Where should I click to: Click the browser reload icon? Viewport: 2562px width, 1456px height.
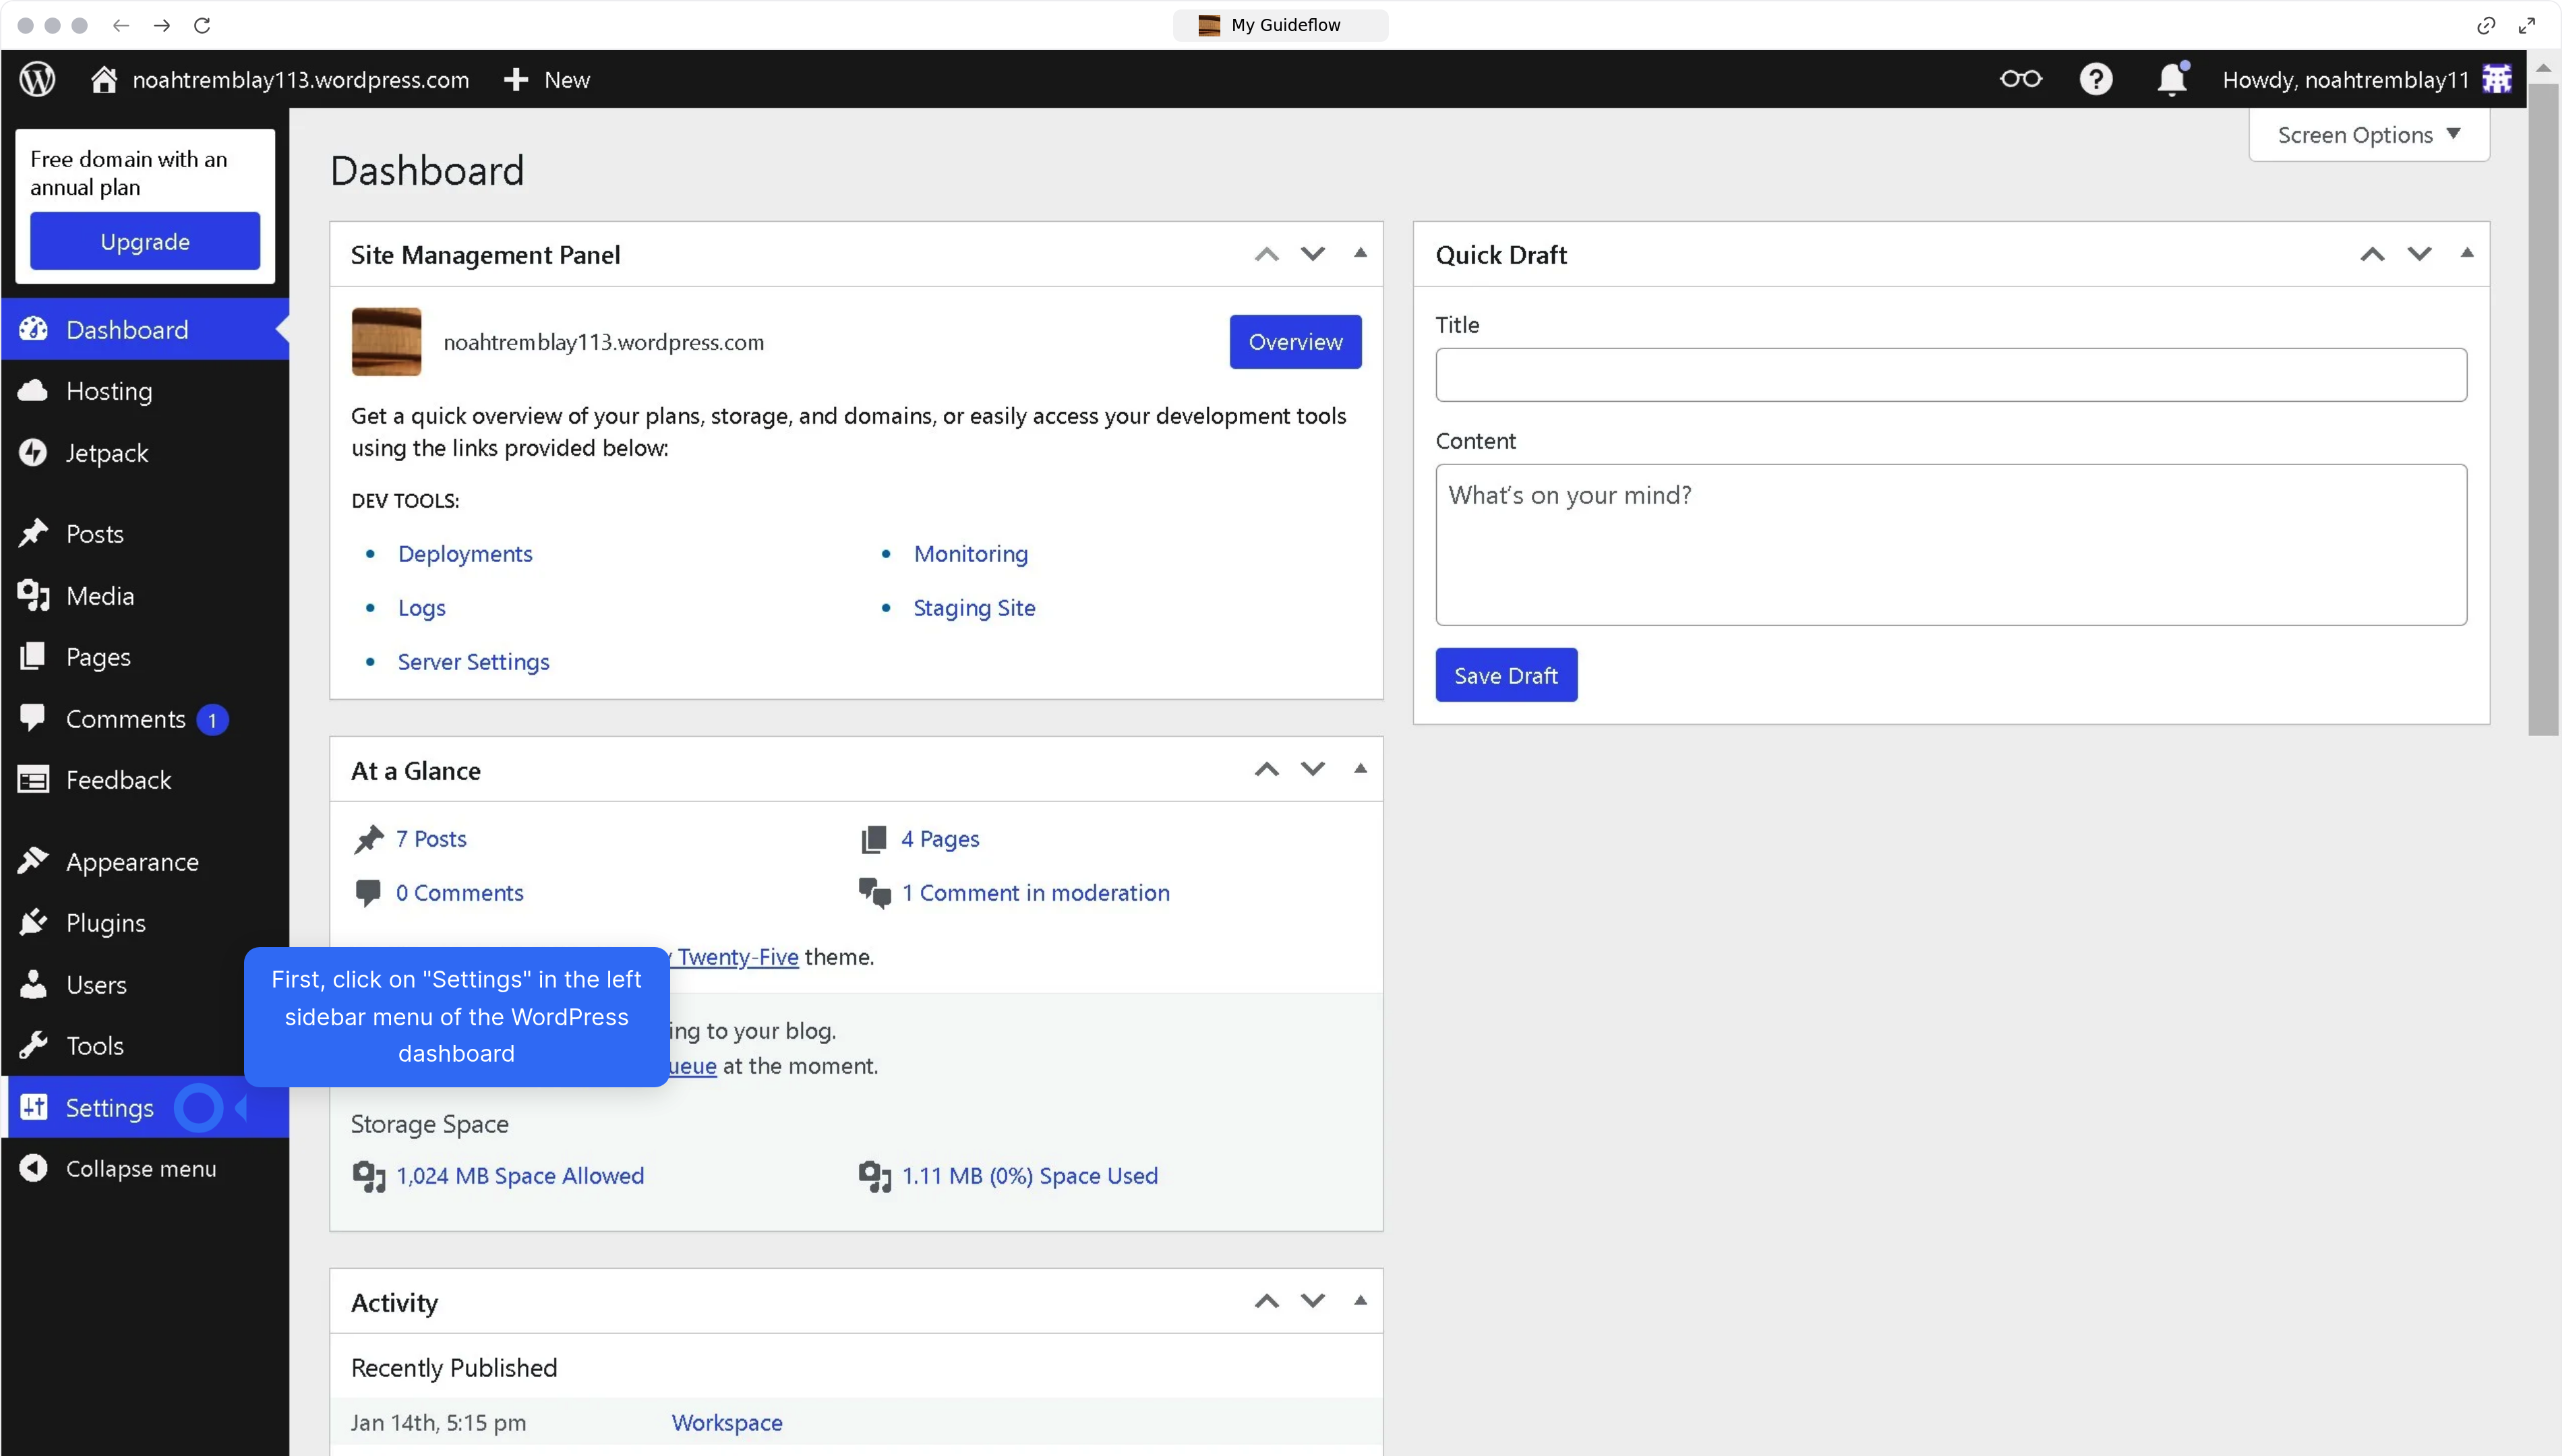click(202, 25)
